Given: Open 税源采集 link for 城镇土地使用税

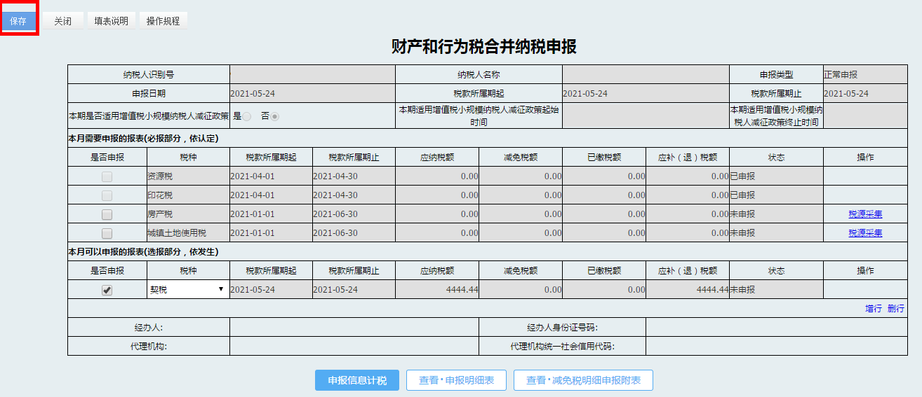Looking at the screenshot, I should (865, 233).
